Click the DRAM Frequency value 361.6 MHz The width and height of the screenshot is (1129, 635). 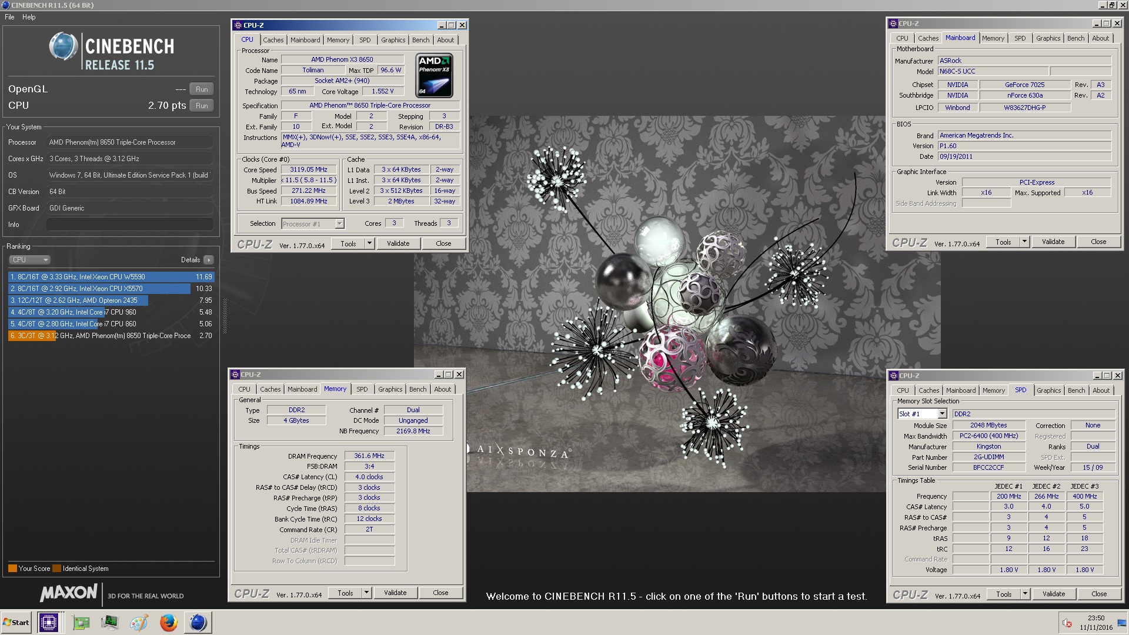tap(369, 456)
